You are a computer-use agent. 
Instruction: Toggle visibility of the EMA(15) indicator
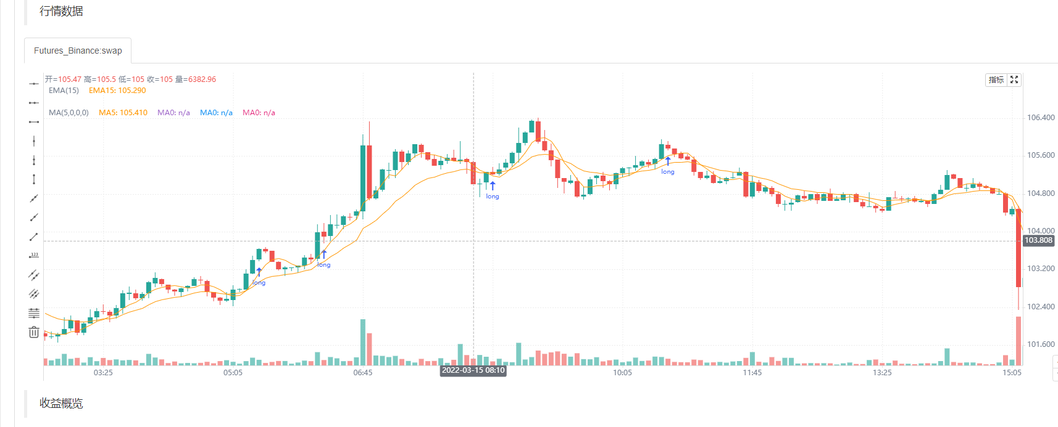tap(64, 90)
